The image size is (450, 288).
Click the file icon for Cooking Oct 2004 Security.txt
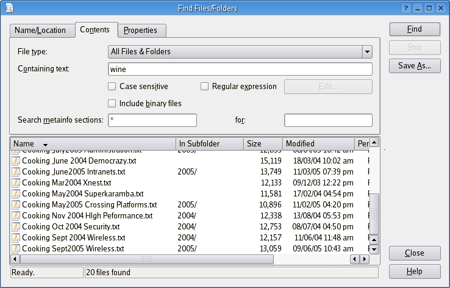(x=16, y=227)
